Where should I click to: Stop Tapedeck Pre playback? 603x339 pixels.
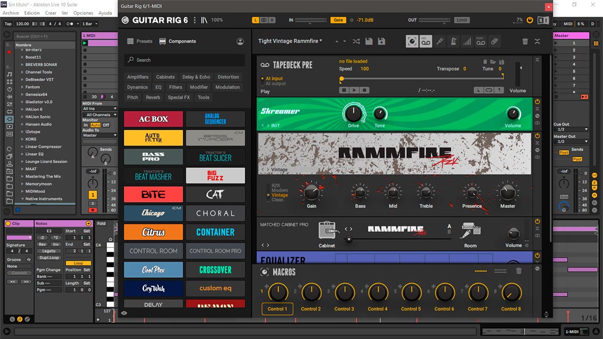tap(344, 90)
